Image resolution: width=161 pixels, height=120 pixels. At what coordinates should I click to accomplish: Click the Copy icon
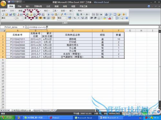(52, 14)
